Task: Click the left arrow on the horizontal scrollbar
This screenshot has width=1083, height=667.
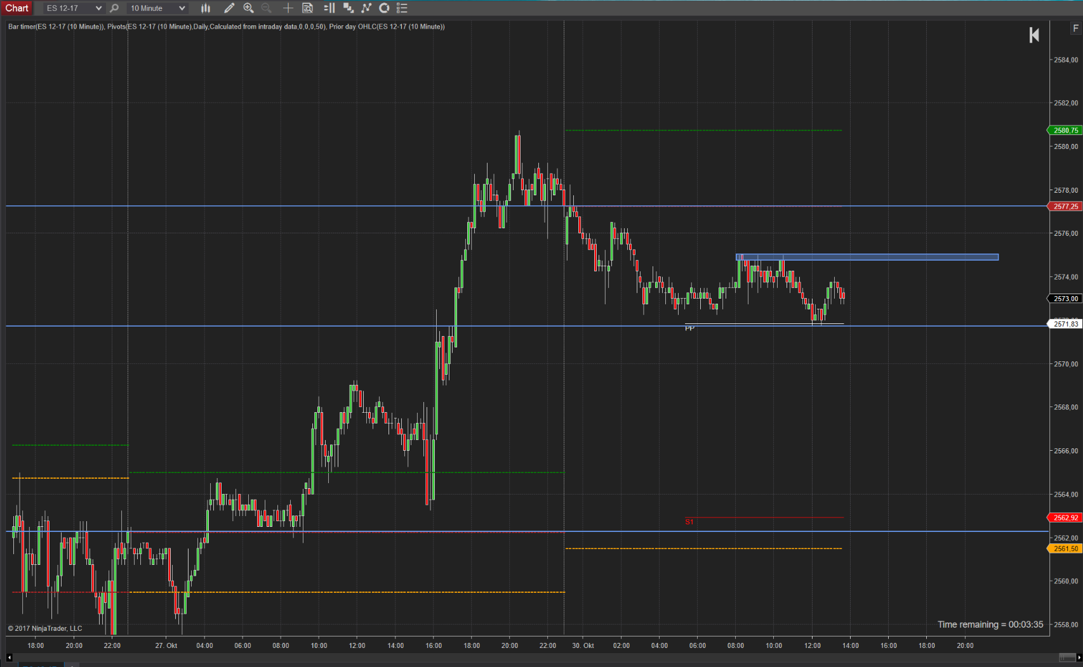Action: [10, 657]
